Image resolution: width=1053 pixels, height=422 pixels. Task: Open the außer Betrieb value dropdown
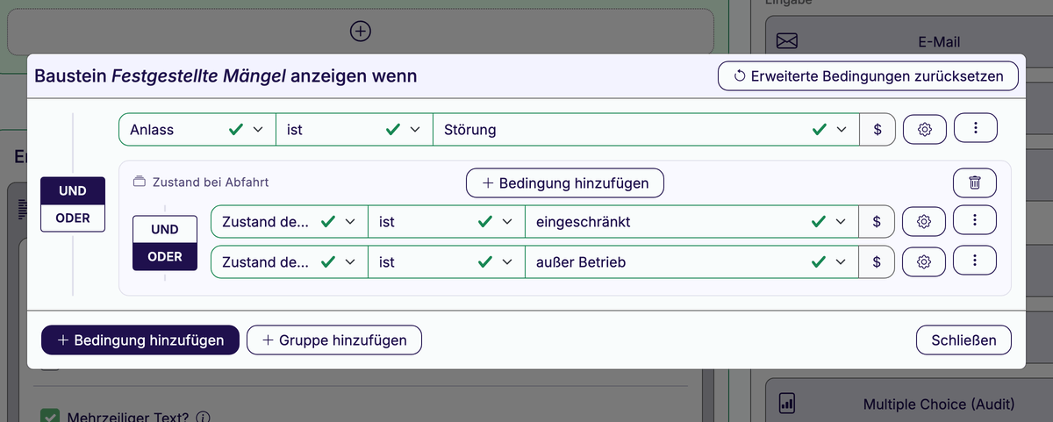tap(692, 261)
